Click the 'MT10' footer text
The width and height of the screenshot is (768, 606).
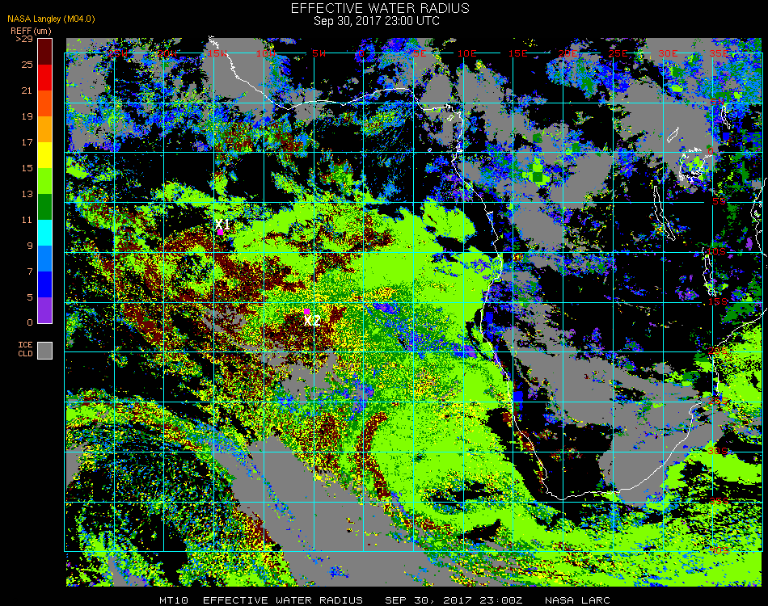coord(174,600)
